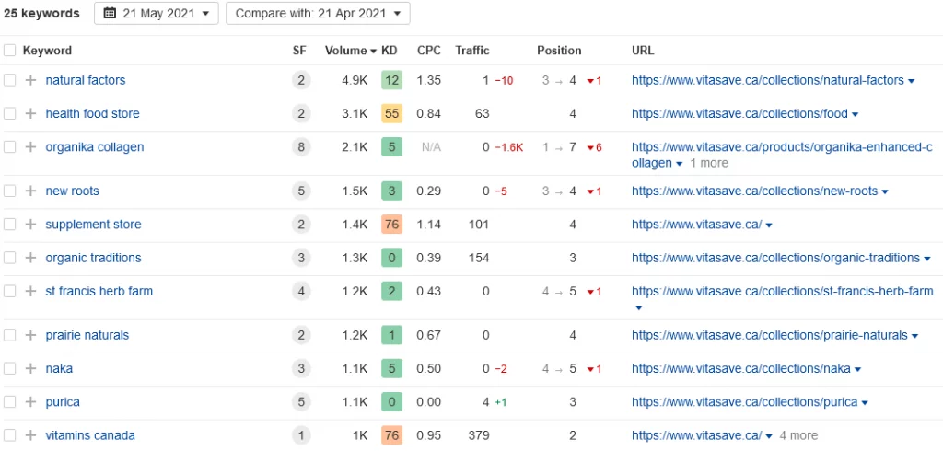Click traffic value 379 for vitamins canada
This screenshot has width=943, height=451.
pos(479,435)
